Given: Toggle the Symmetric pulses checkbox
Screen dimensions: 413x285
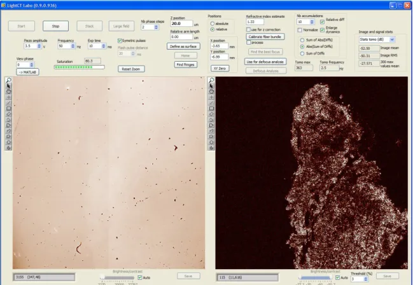Looking at the screenshot, I should pyautogui.click(x=120, y=41).
